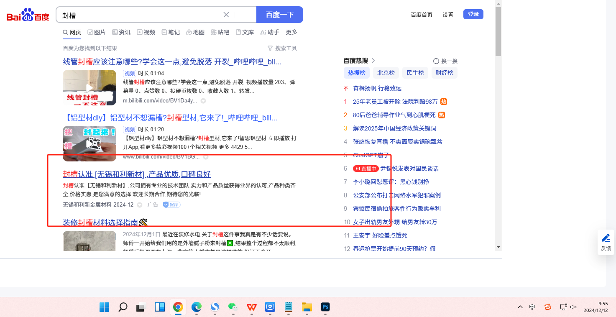Expand the 更多 menu in search categories
The image size is (616, 317).
(291, 32)
